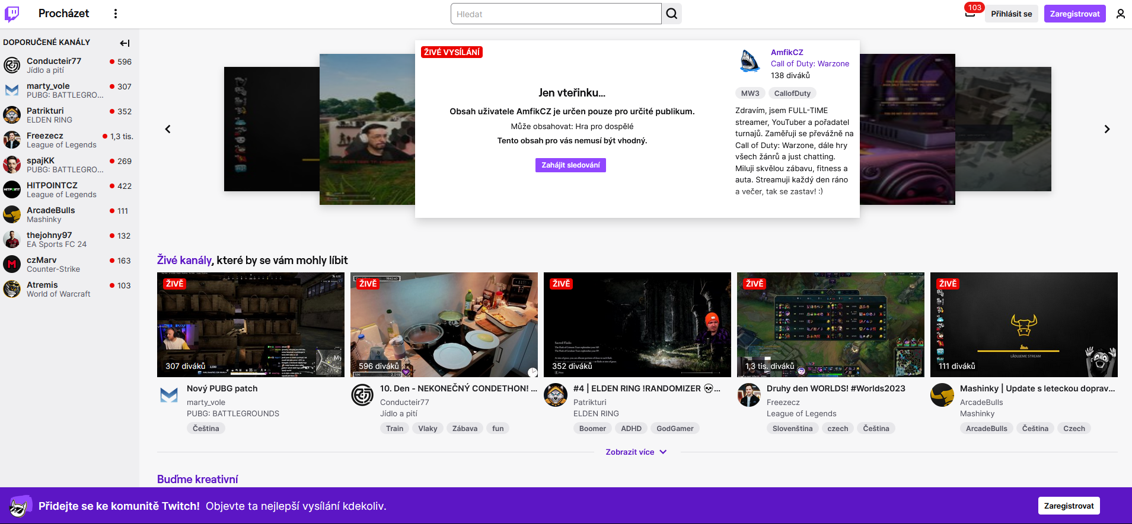Open Buďme kreativní heading link

coord(197,479)
